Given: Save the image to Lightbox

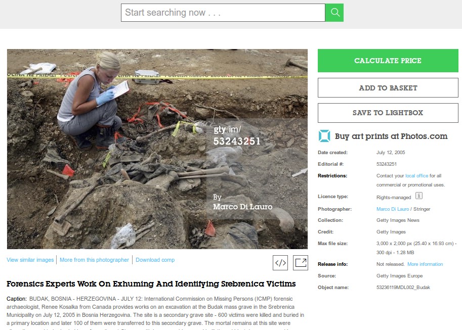Looking at the screenshot, I should (x=387, y=113).
